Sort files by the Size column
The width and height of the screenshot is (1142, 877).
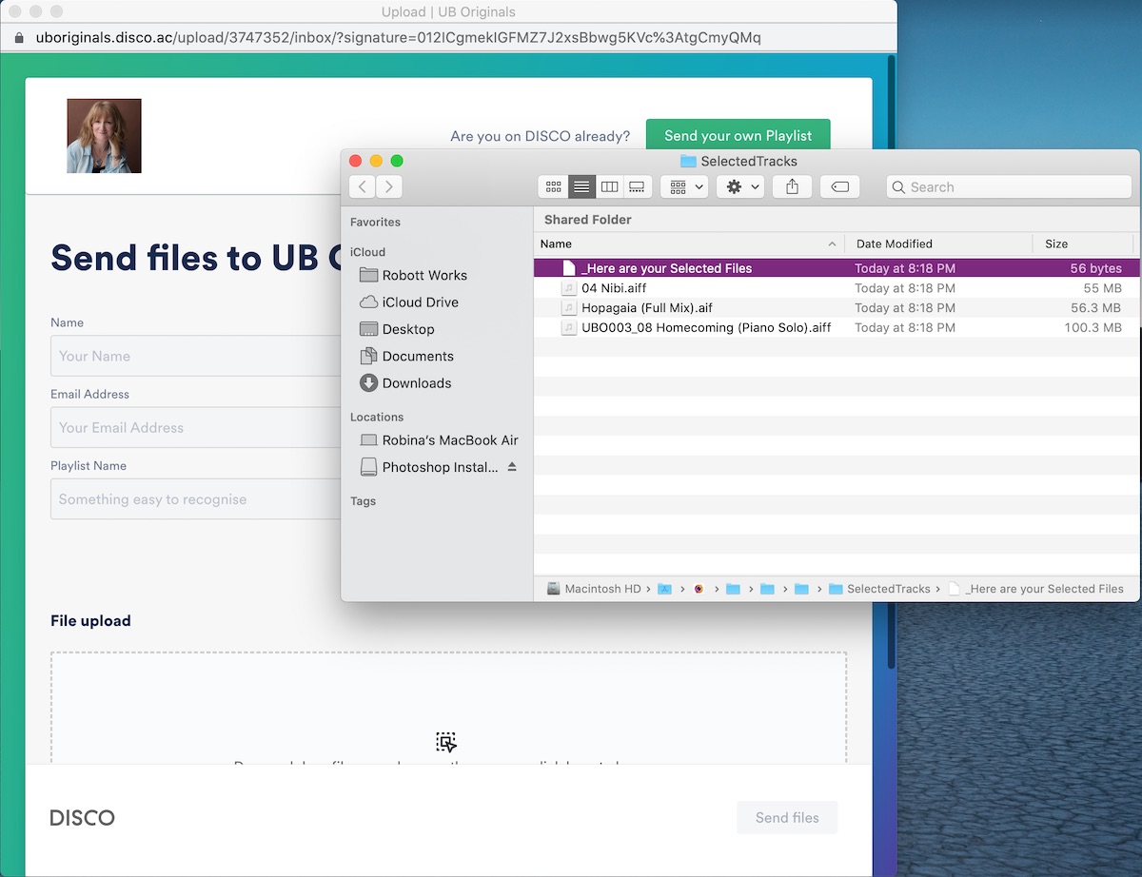(x=1083, y=244)
